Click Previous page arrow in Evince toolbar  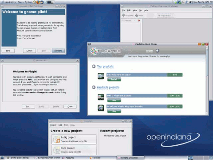[x=127, y=15]
